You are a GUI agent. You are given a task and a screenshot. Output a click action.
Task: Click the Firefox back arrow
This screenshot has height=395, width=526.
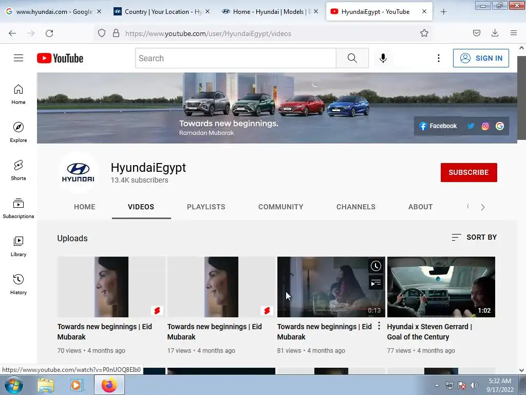tap(12, 33)
